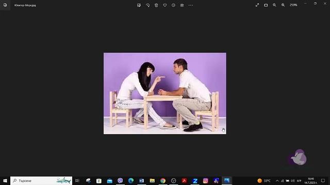Viewport: 330px width, 185px height.
Task: Click the taskbar search field
Action: (41, 180)
